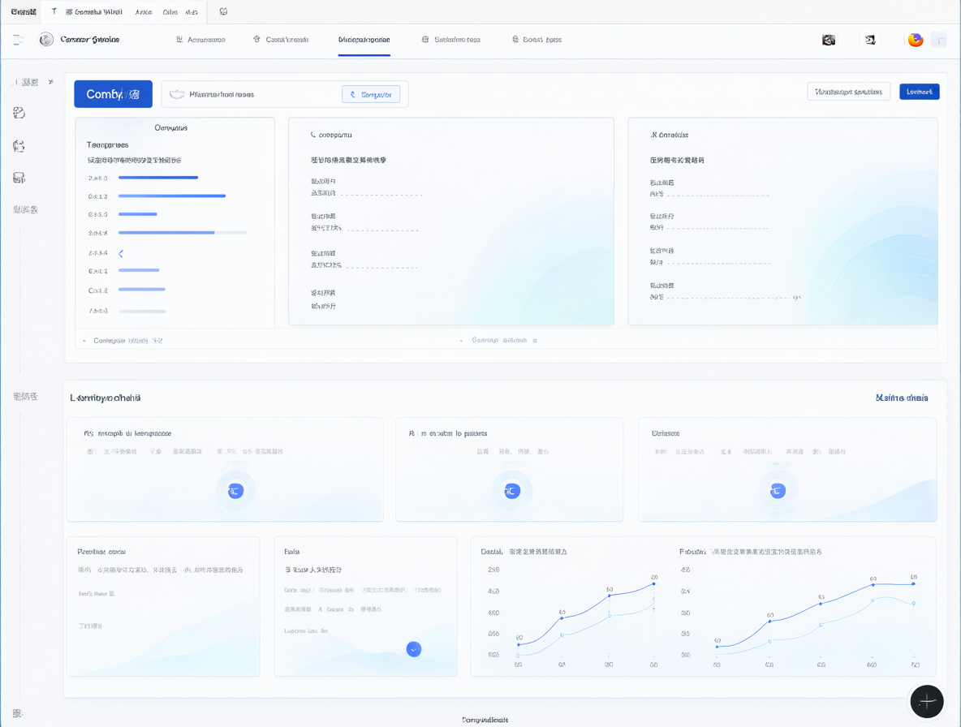This screenshot has height=727, width=961.
Task: Click the blue circular button in third lower card
Action: point(778,491)
